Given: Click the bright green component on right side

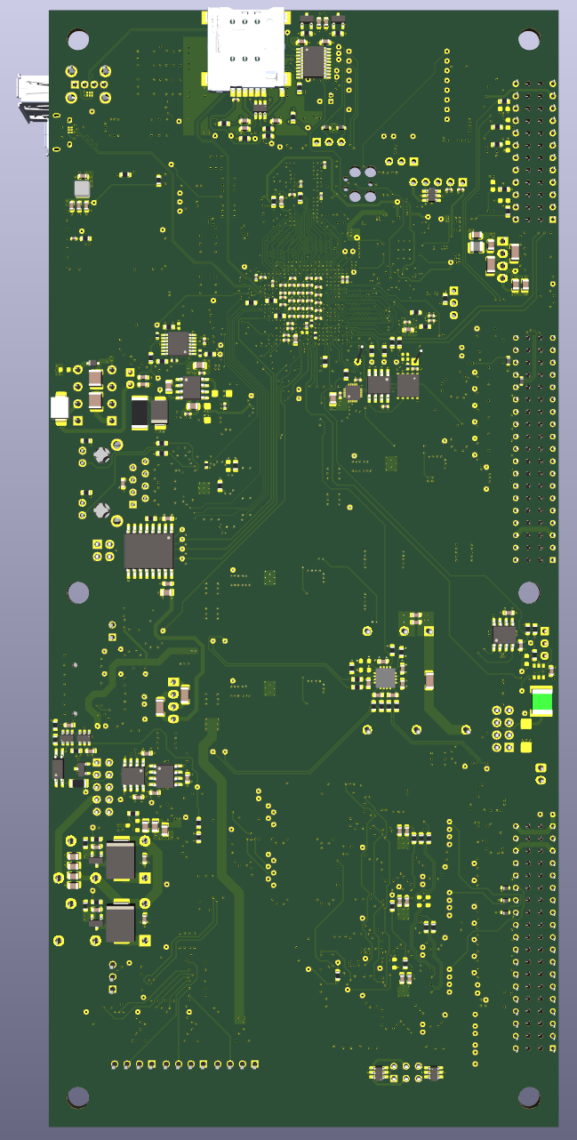Looking at the screenshot, I should 542,702.
